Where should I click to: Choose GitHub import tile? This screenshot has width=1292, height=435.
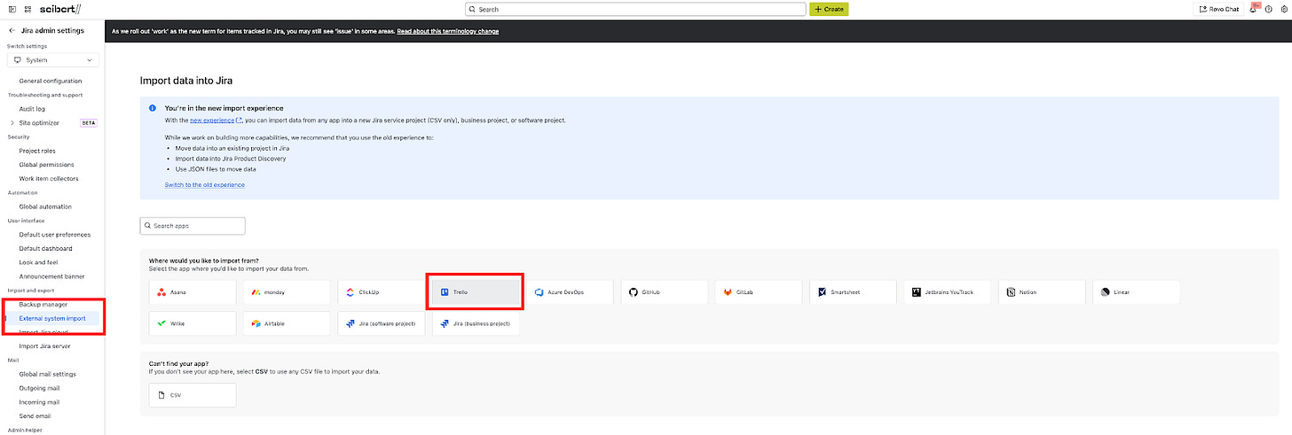pos(665,291)
